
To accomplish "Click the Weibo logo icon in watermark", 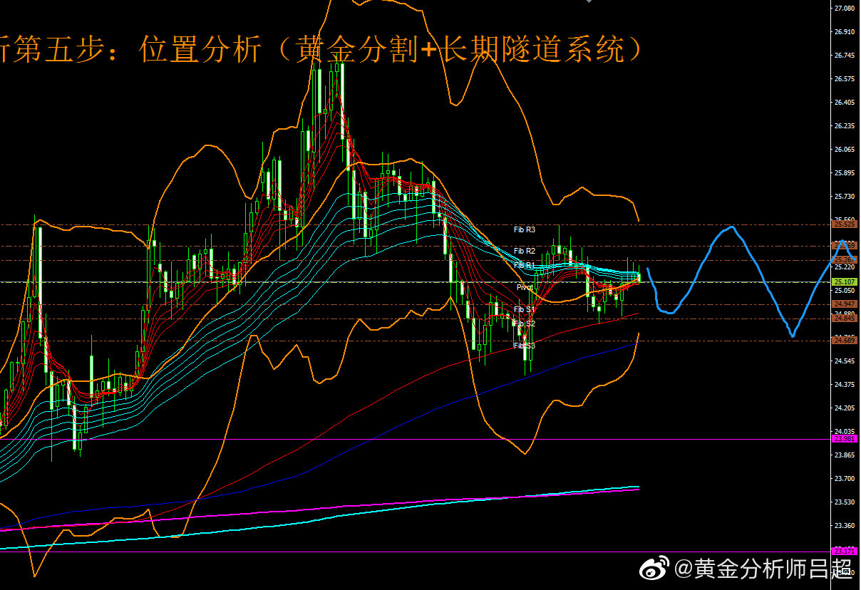I will pyautogui.click(x=655, y=568).
